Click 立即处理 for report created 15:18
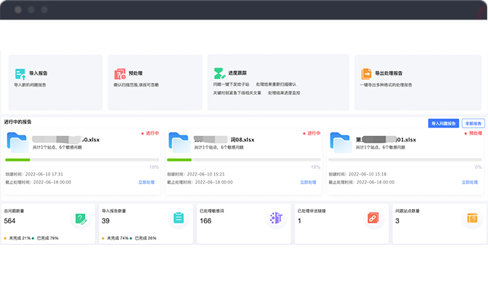488x295 pixels. click(469, 182)
